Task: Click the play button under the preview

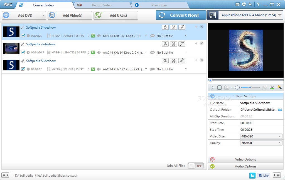Action: point(212,88)
